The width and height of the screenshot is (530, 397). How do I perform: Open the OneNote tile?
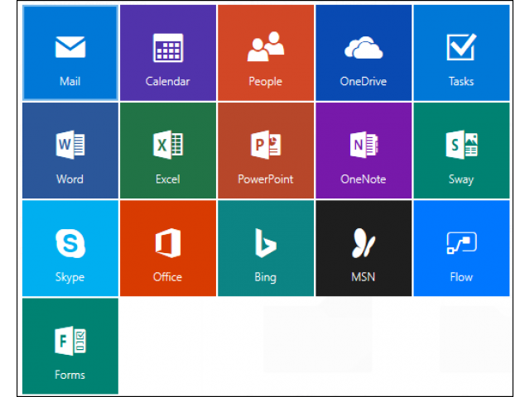(364, 151)
